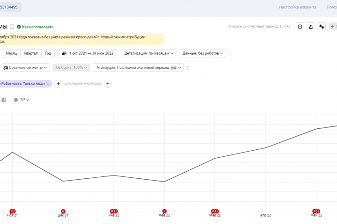Open the 7/7 annotations dropdown
This screenshot has height=224, width=337.
22,100
